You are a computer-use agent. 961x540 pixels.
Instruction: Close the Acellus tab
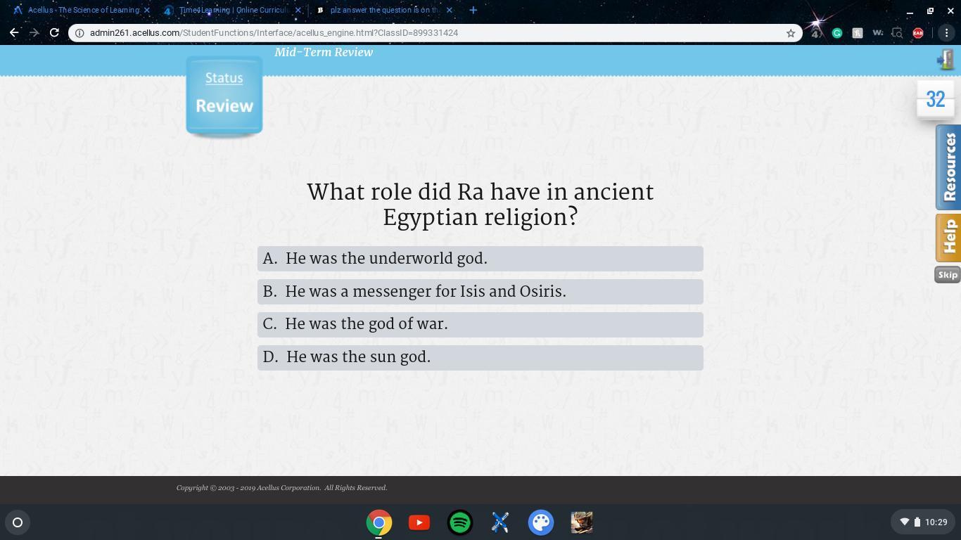[x=147, y=11]
